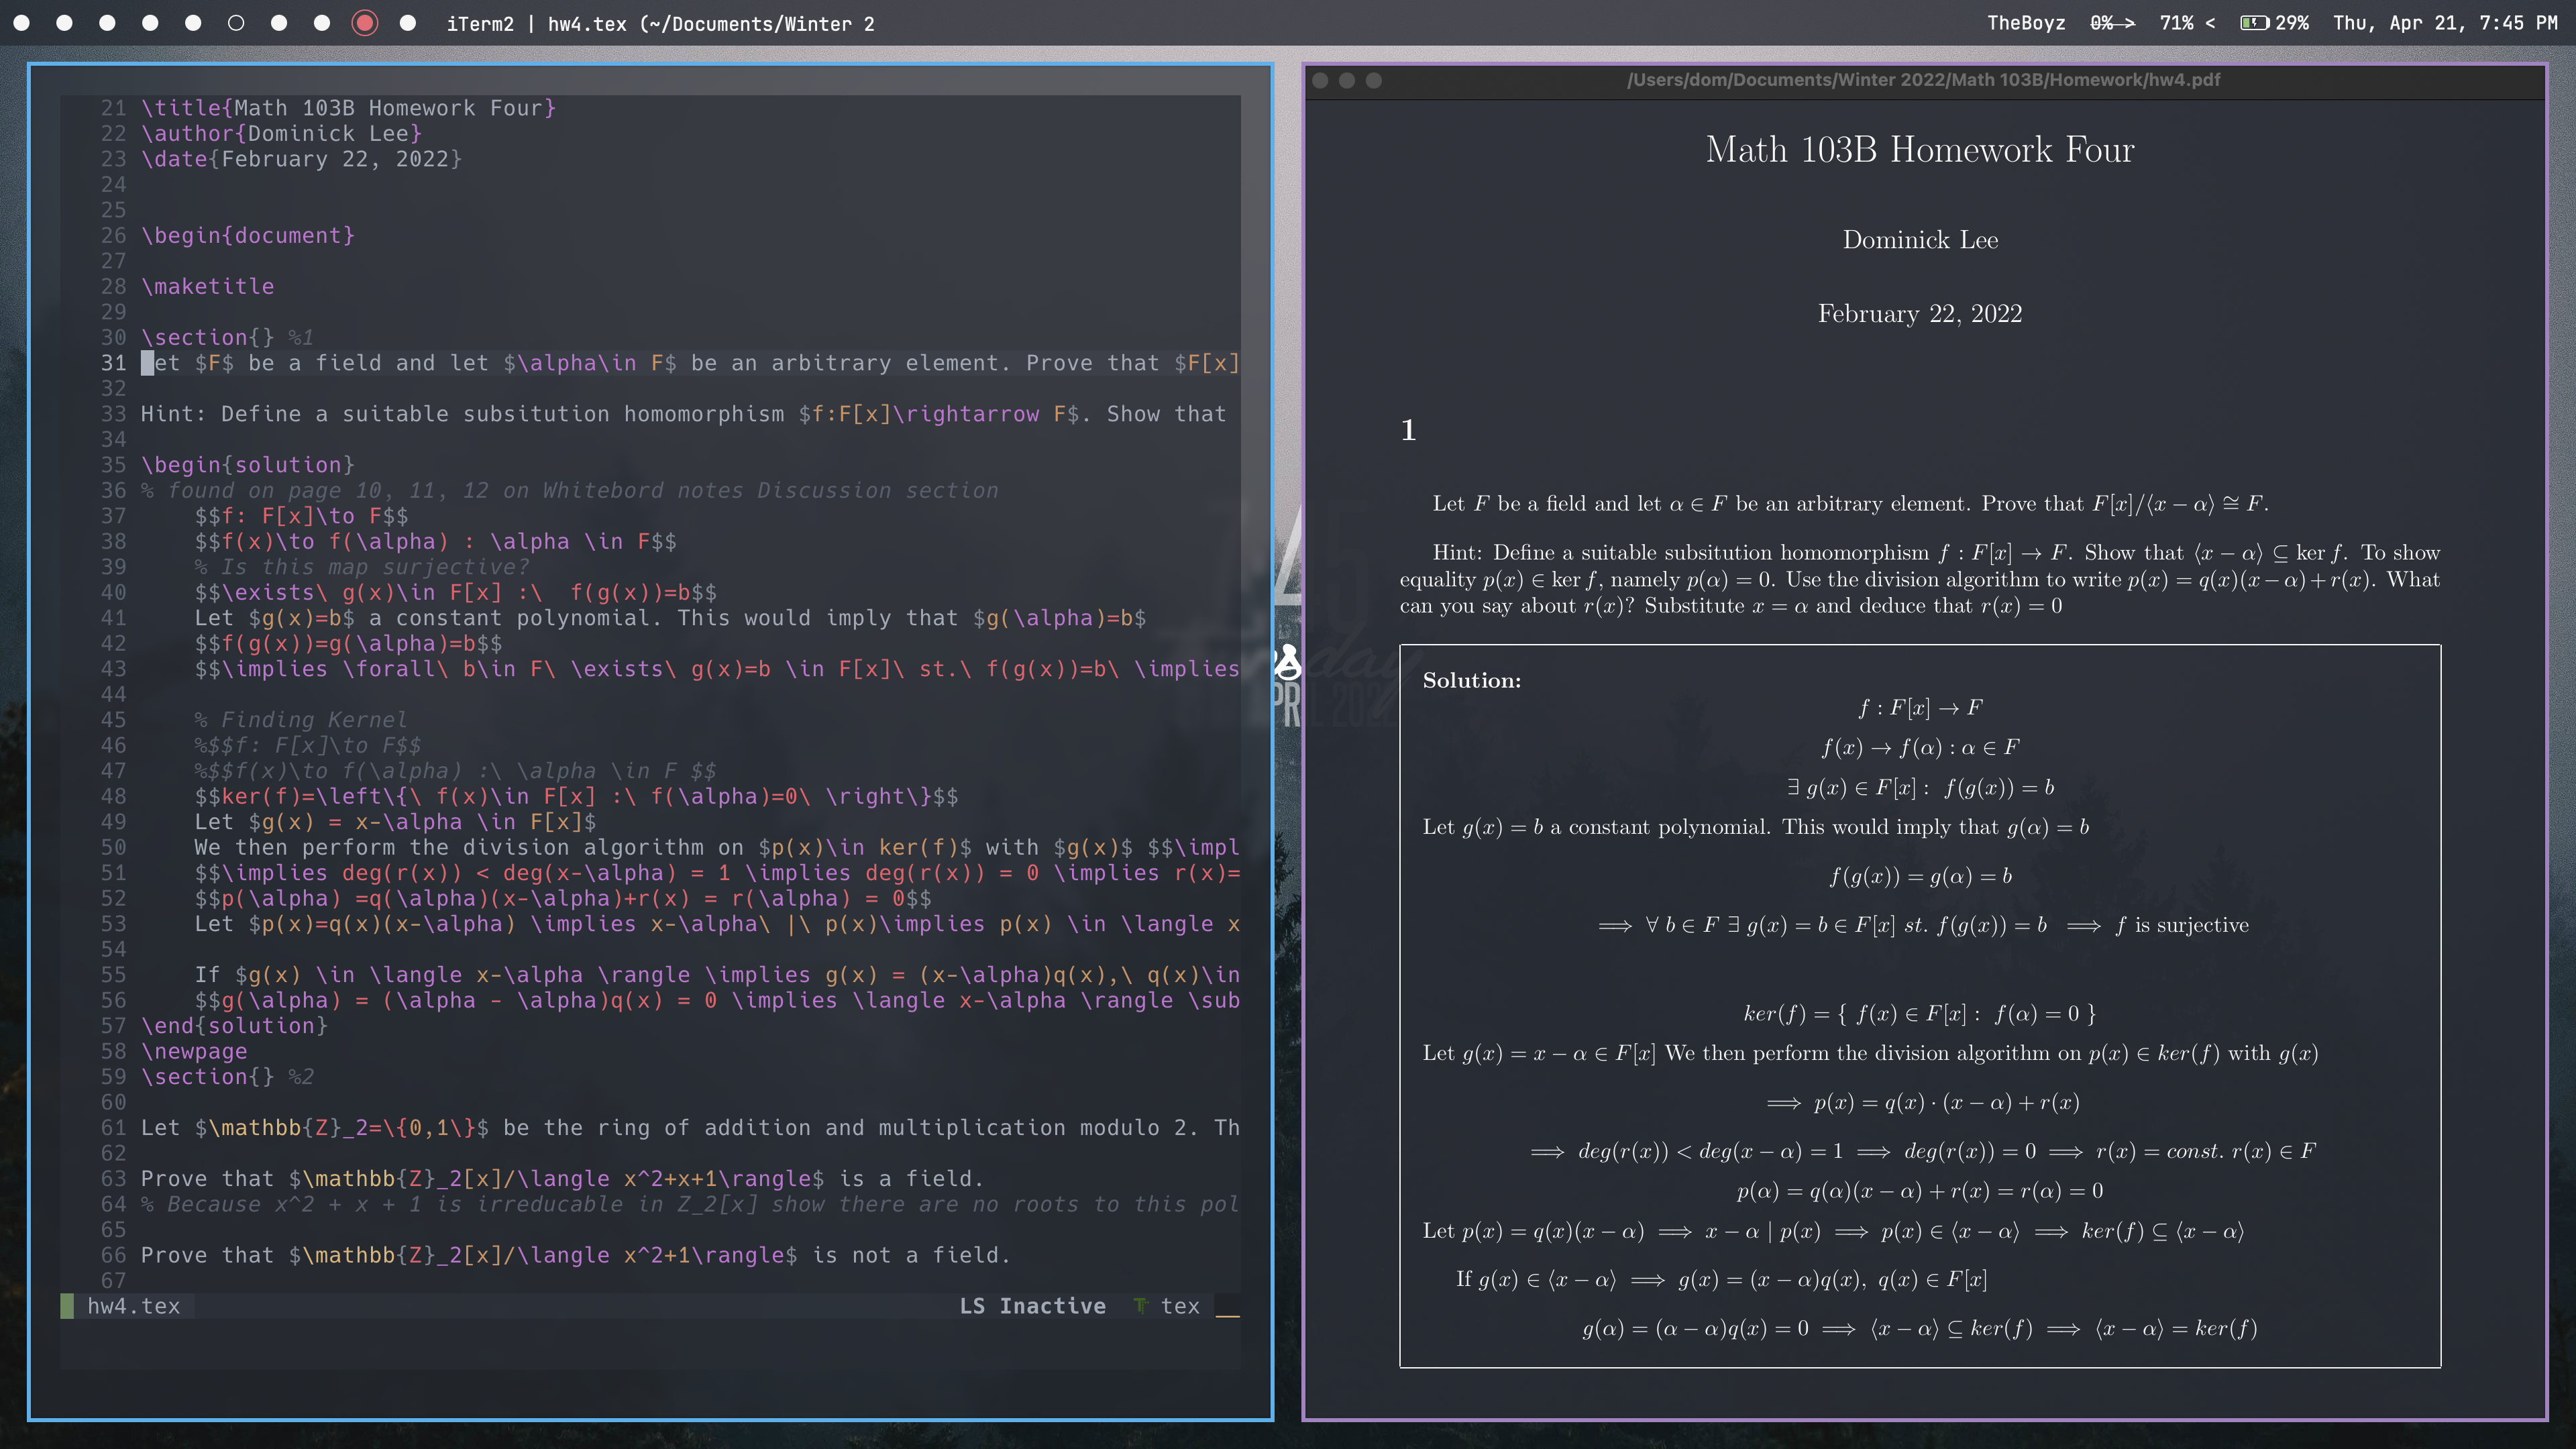This screenshot has width=2576, height=1449.
Task: Click the 'Solution:' bold label in PDF
Action: pyautogui.click(x=1472, y=681)
